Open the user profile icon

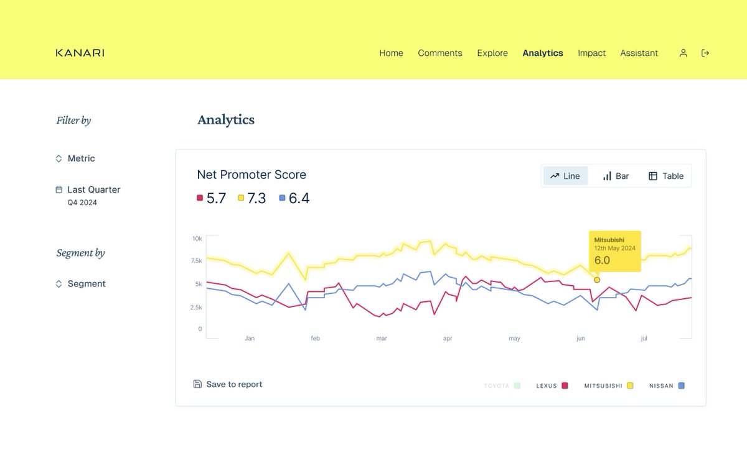click(x=683, y=53)
